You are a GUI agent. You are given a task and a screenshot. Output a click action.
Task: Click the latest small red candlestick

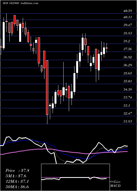107,48
